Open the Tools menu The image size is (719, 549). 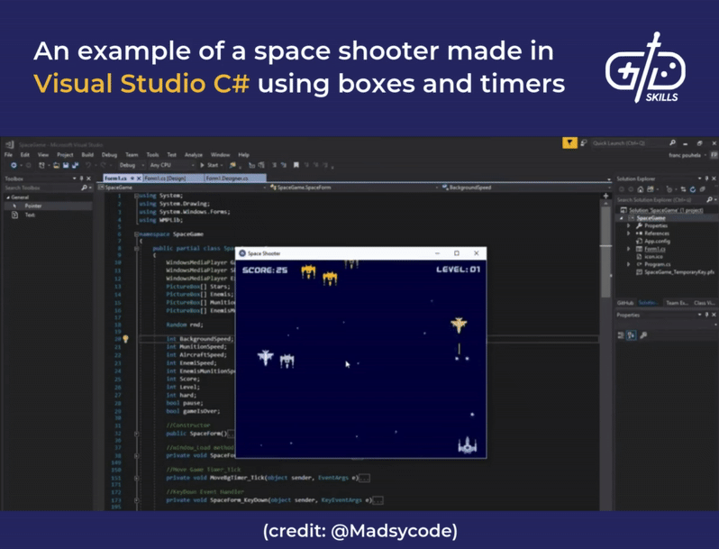click(152, 154)
